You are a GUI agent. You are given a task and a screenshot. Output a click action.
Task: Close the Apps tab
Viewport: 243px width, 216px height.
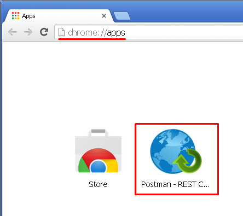(x=104, y=16)
